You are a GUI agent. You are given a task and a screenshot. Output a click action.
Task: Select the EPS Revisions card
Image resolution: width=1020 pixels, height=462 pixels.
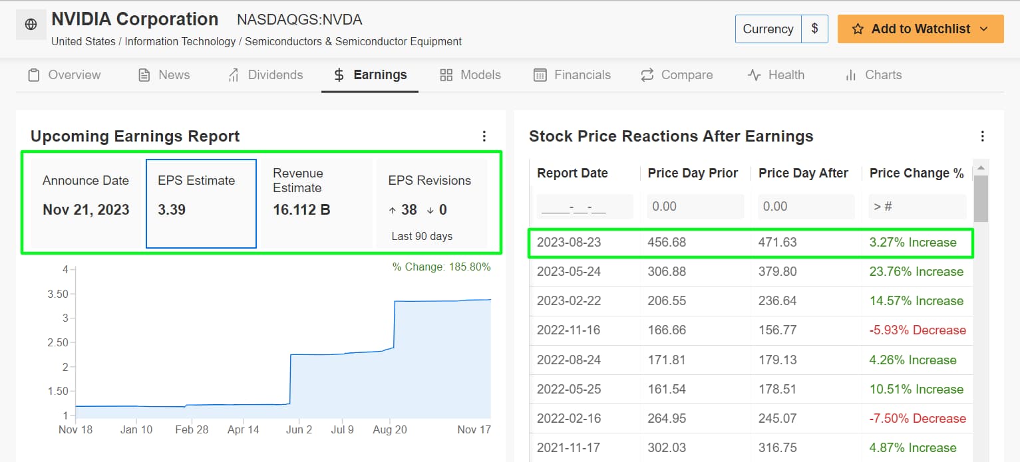(x=432, y=203)
